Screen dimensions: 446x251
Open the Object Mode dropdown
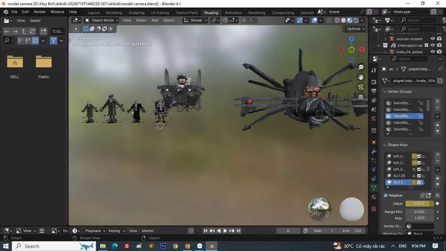point(101,20)
